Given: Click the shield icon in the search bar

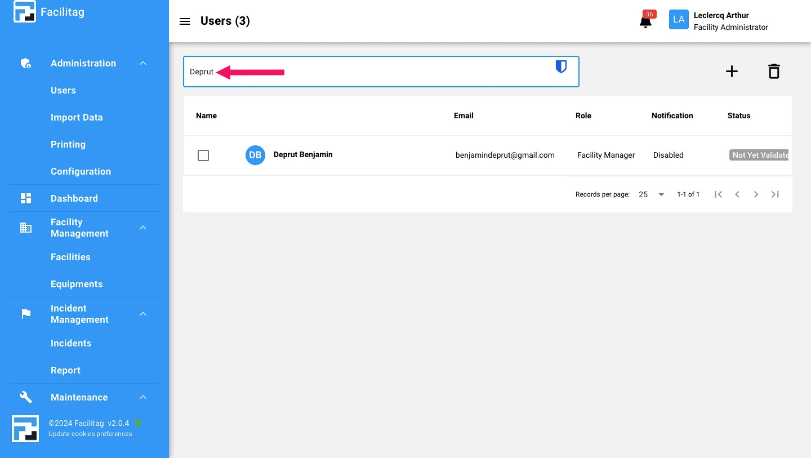Looking at the screenshot, I should [561, 66].
